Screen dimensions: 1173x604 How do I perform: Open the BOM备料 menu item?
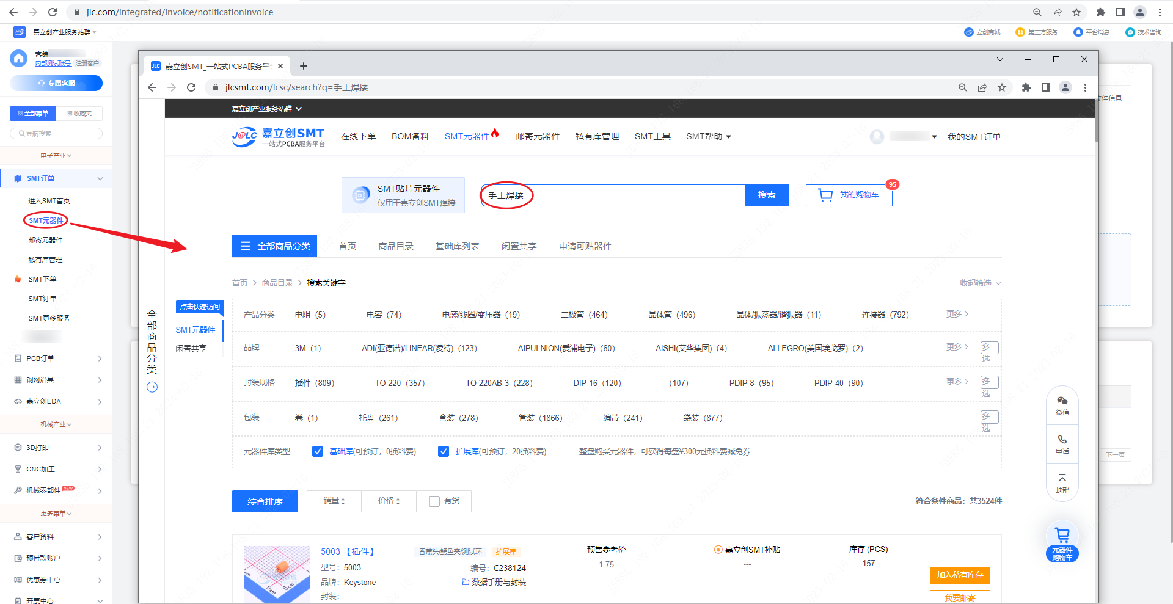(410, 136)
